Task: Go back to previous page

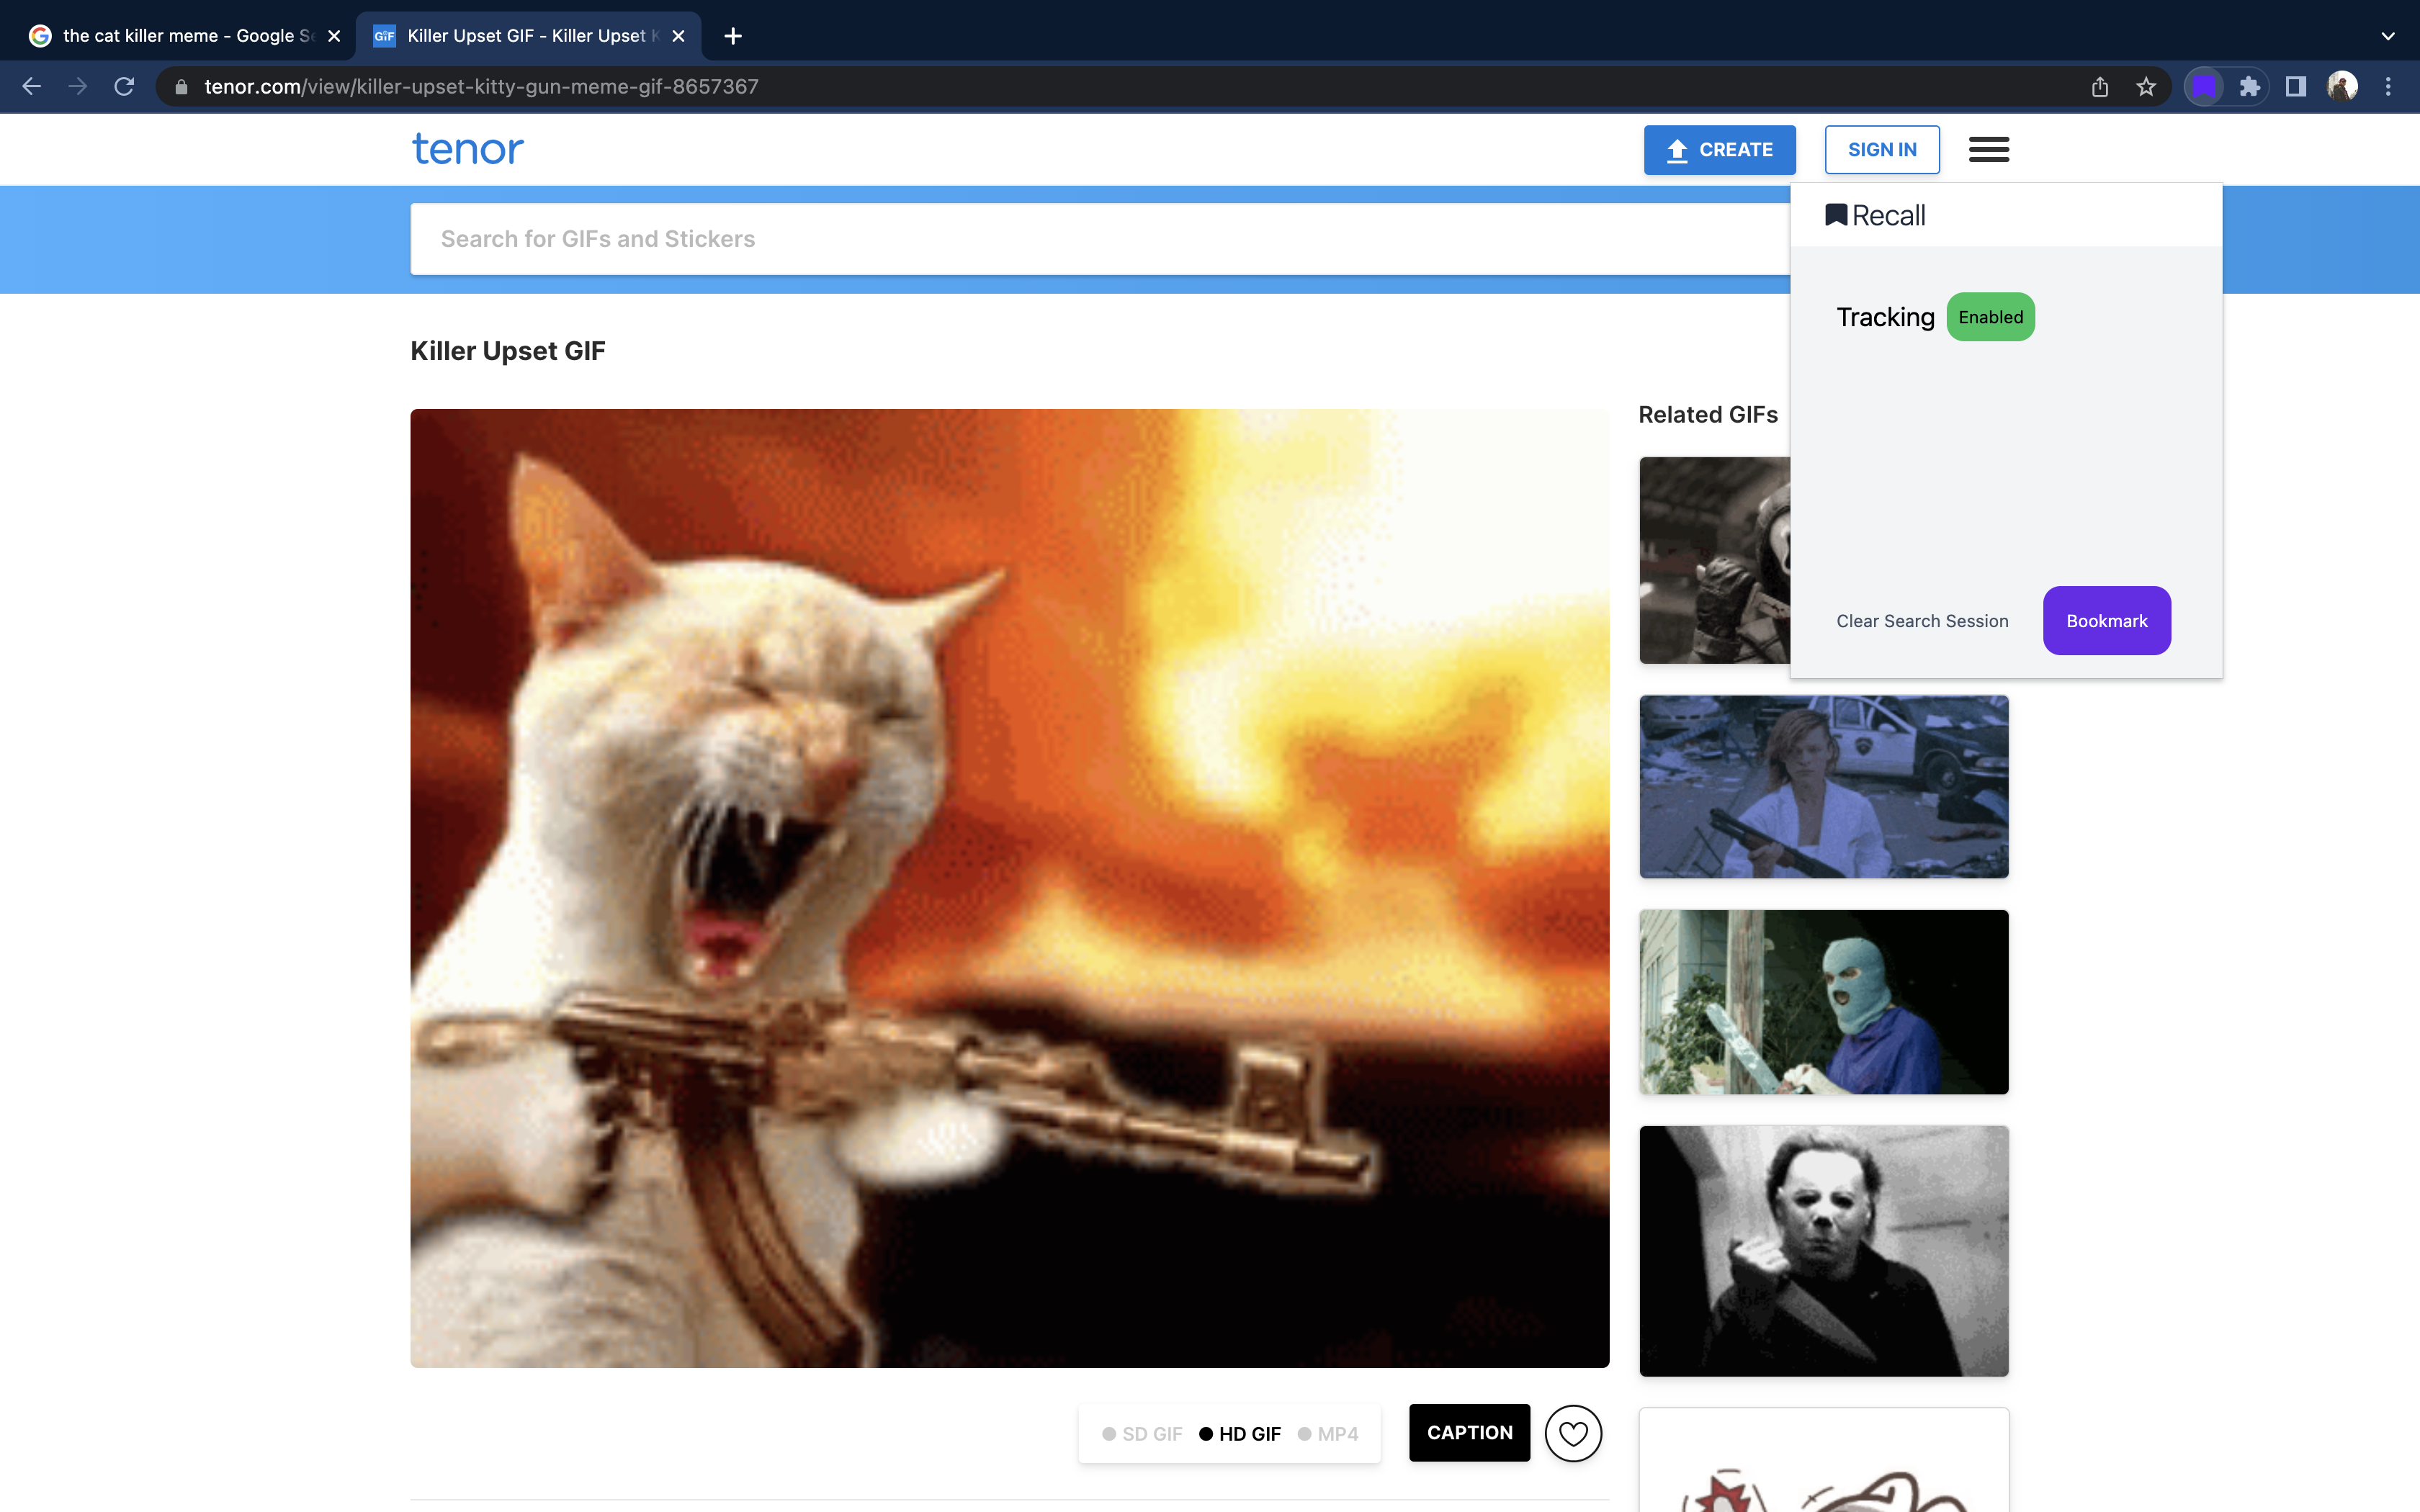Action: coord(32,87)
